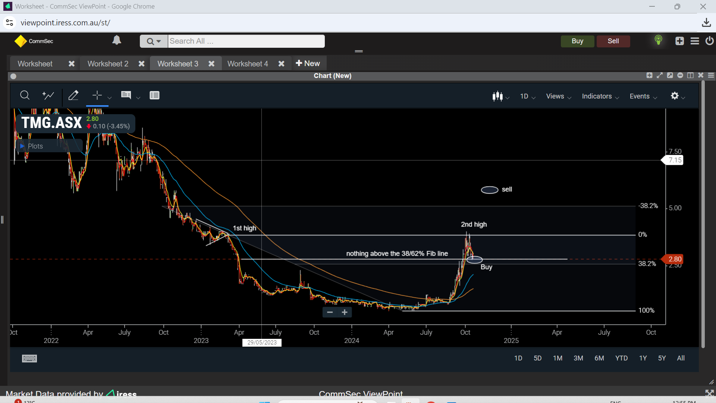The width and height of the screenshot is (716, 403).
Task: Click the green Buy button
Action: click(577, 41)
